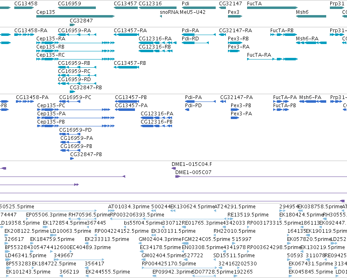Click protein CG12316-PA label
Viewport: 347px width, 278px height.
click(157, 114)
